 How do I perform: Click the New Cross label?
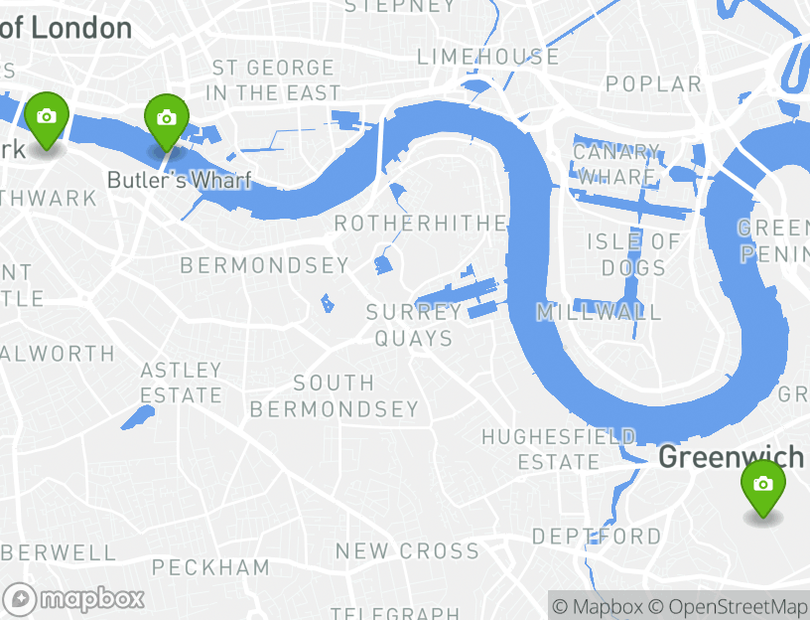(408, 551)
